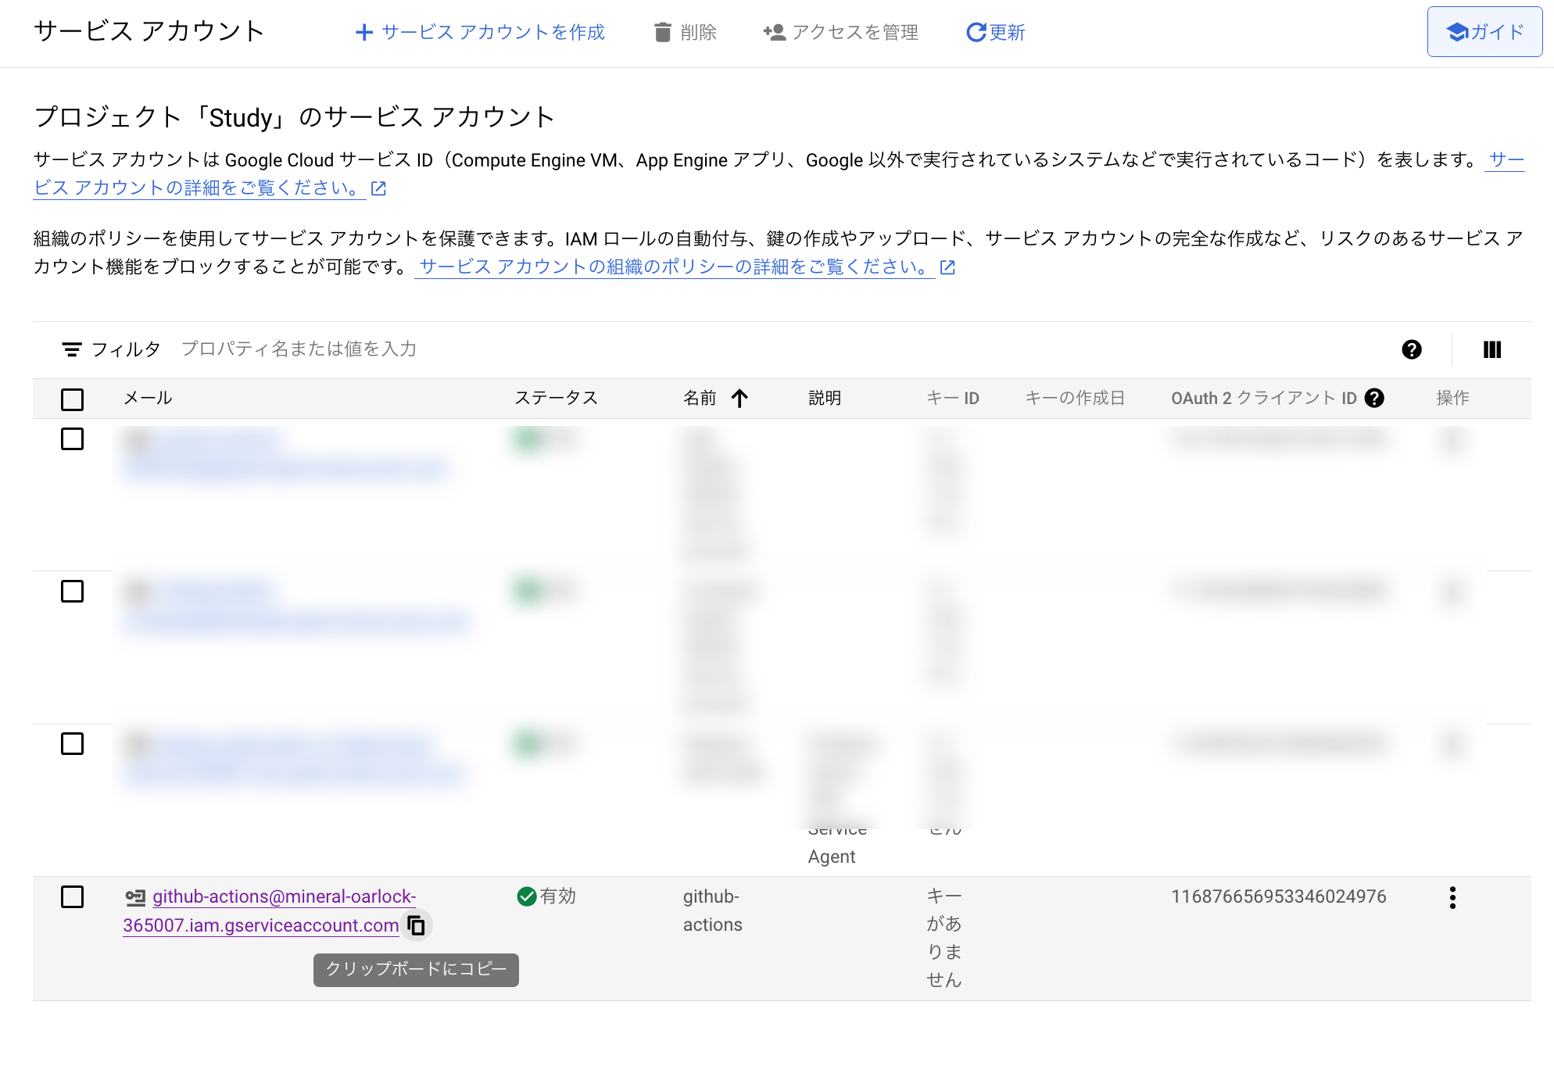Open the ガイド guide button
The width and height of the screenshot is (1554, 1066).
[1484, 32]
